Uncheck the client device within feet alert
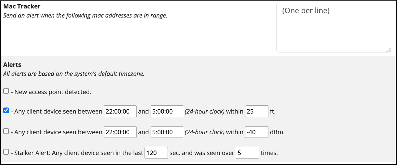Screen dimensions: 397x165 tap(6, 111)
